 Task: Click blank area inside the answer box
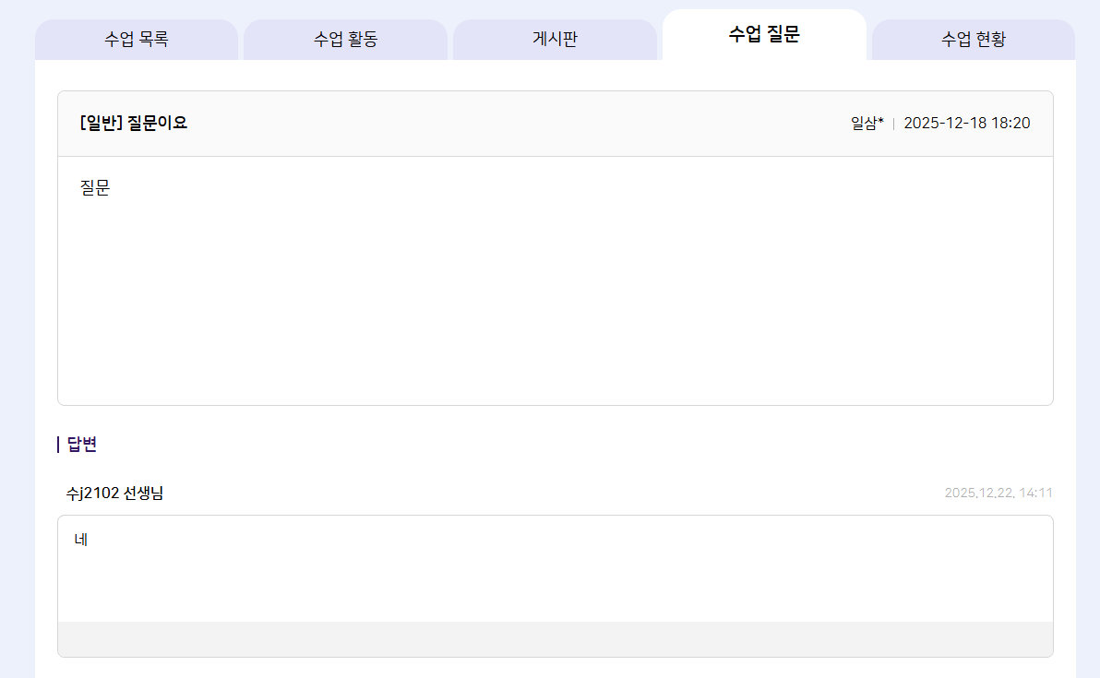pyautogui.click(x=554, y=577)
